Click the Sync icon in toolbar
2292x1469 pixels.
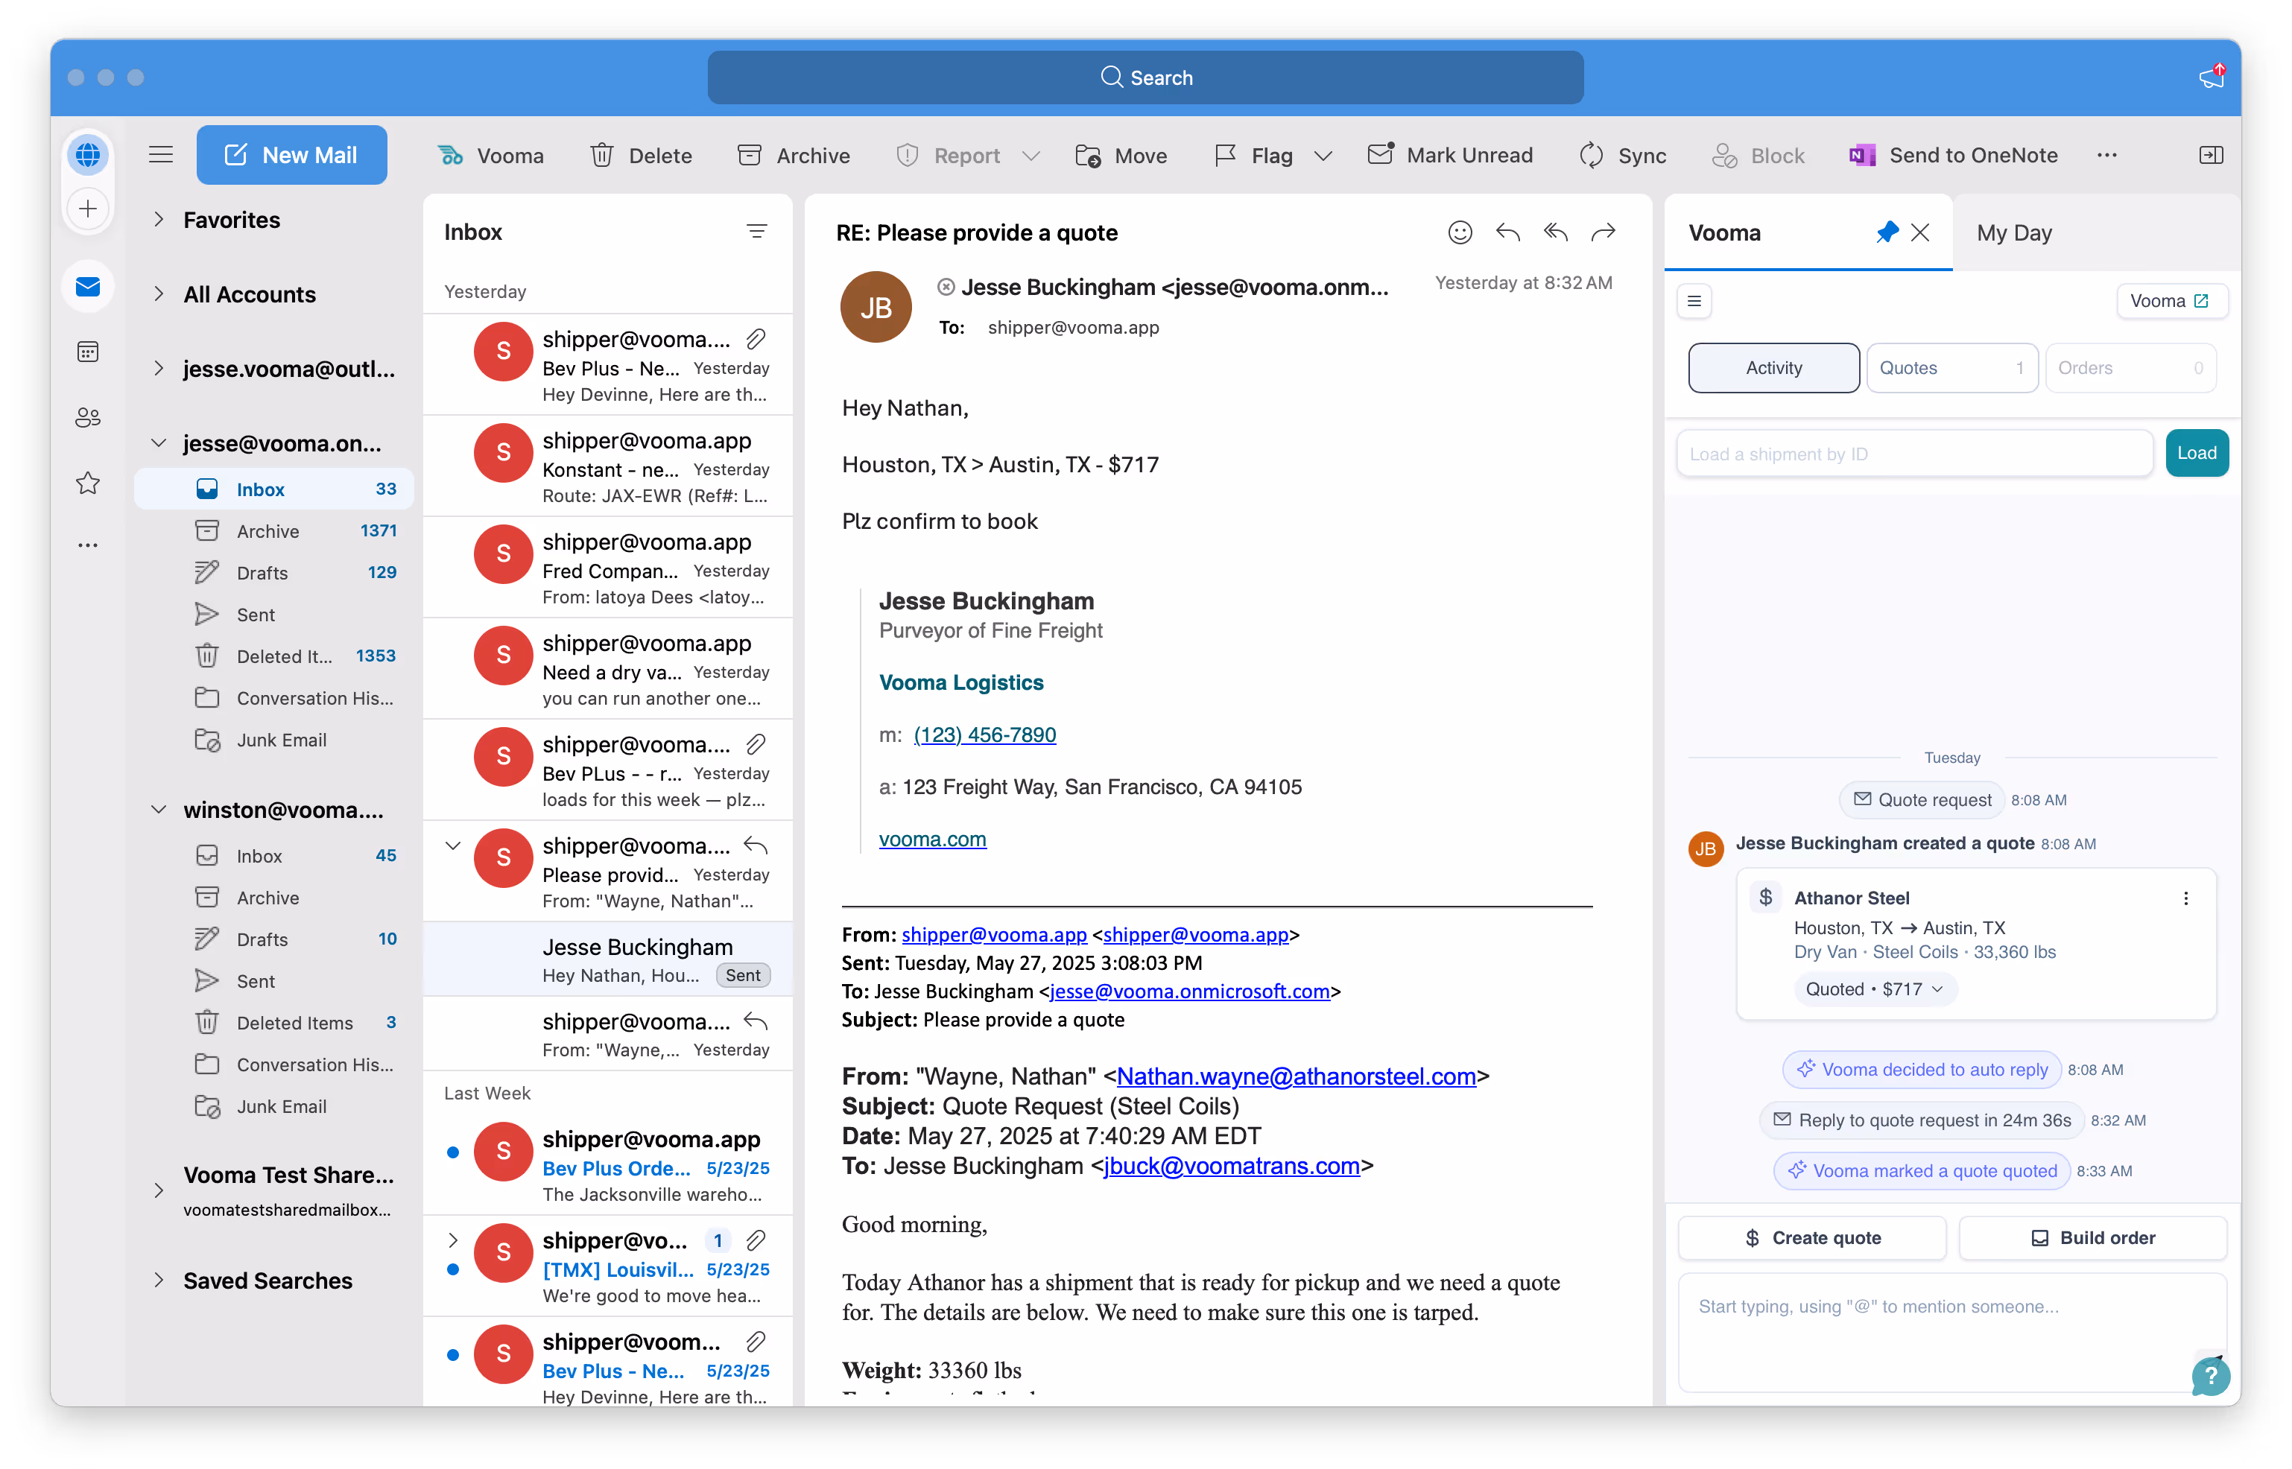(x=1591, y=156)
